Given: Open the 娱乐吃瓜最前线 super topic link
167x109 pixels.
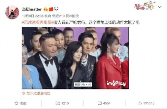Looking at the screenshot, I should (38, 93).
